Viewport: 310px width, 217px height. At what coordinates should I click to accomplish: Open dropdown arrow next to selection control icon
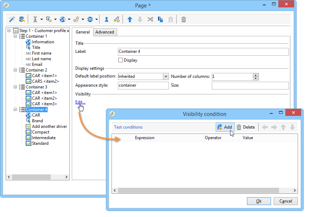click(55, 19)
